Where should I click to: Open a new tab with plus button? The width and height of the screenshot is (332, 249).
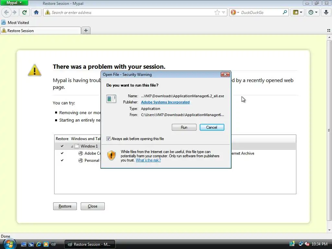click(x=86, y=30)
